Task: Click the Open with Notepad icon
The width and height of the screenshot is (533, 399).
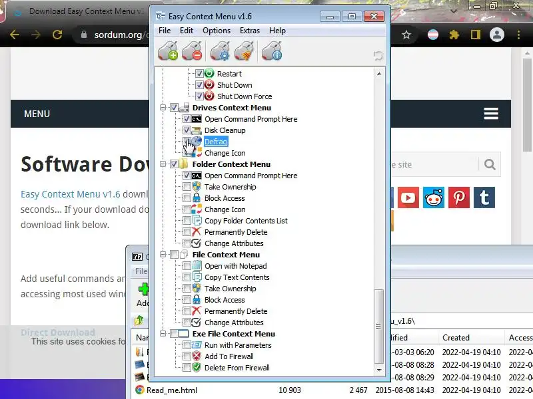Action: click(x=197, y=265)
